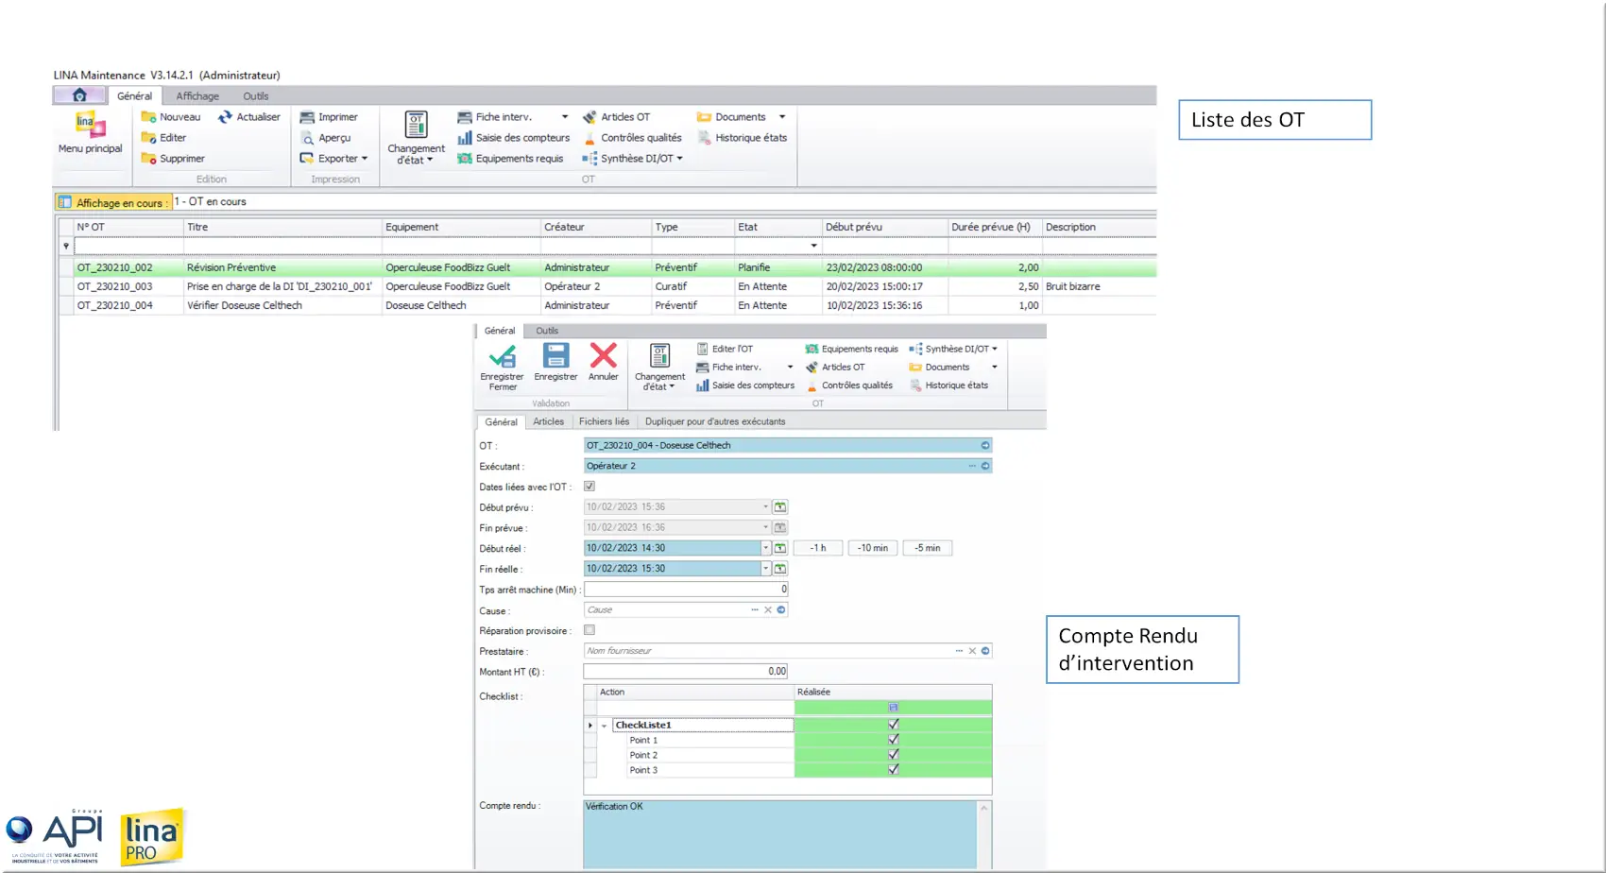Switch to the Outils tab in main ribbon

[x=256, y=96]
